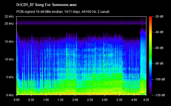
Task: Select the 2:00 time axis marker
Action: [x=75, y=100]
